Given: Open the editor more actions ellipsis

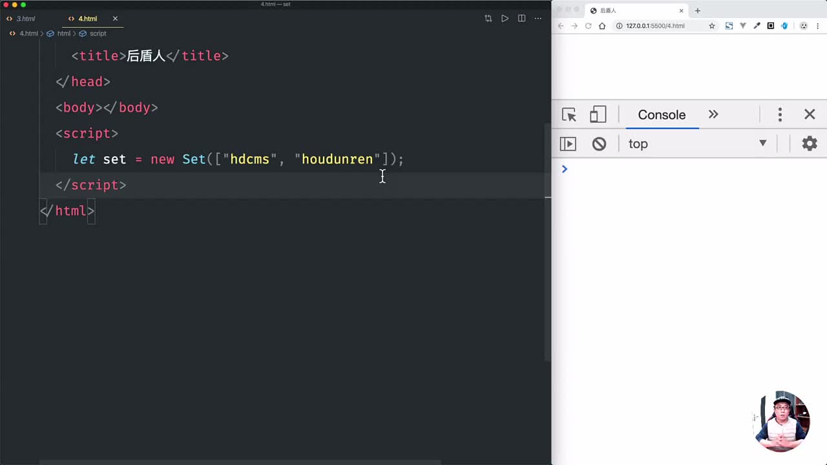Looking at the screenshot, I should click(538, 19).
